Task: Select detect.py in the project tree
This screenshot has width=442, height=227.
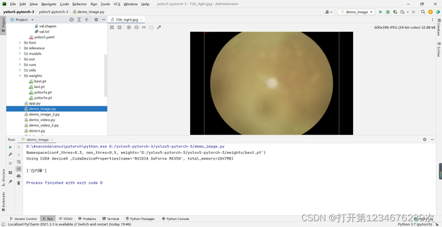Action: point(37,131)
